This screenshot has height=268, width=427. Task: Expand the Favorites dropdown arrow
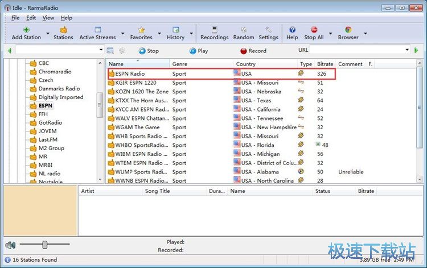[x=159, y=34]
